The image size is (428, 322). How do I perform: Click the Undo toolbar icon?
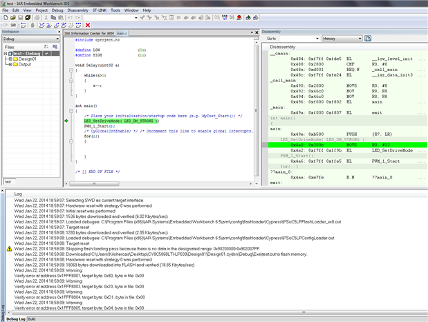69,17
